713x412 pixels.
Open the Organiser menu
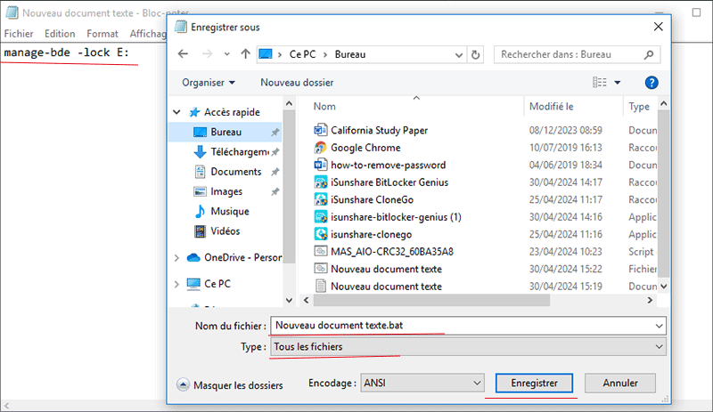tap(209, 83)
